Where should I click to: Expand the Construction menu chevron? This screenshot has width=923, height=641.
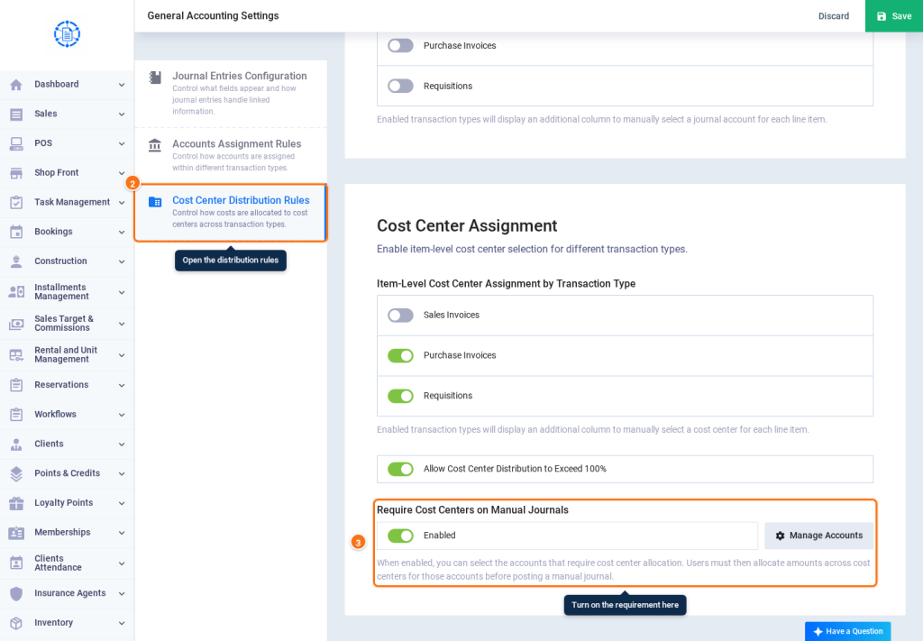click(122, 261)
